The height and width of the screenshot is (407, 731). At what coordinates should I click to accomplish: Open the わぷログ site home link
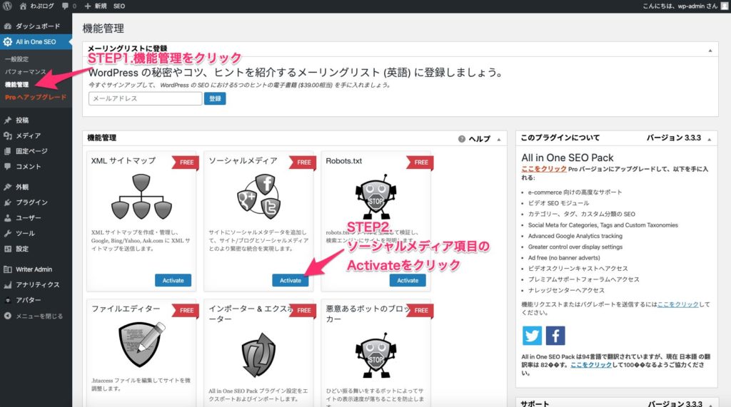[36, 6]
